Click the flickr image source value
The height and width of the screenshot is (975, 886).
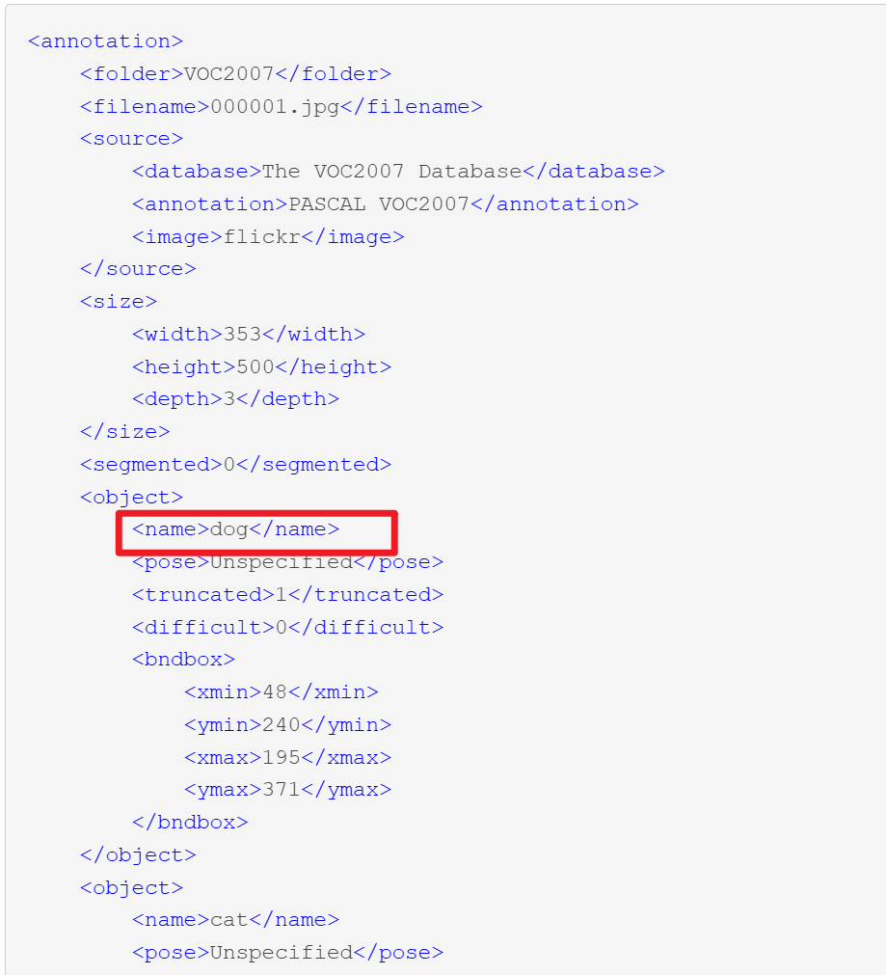click(262, 237)
